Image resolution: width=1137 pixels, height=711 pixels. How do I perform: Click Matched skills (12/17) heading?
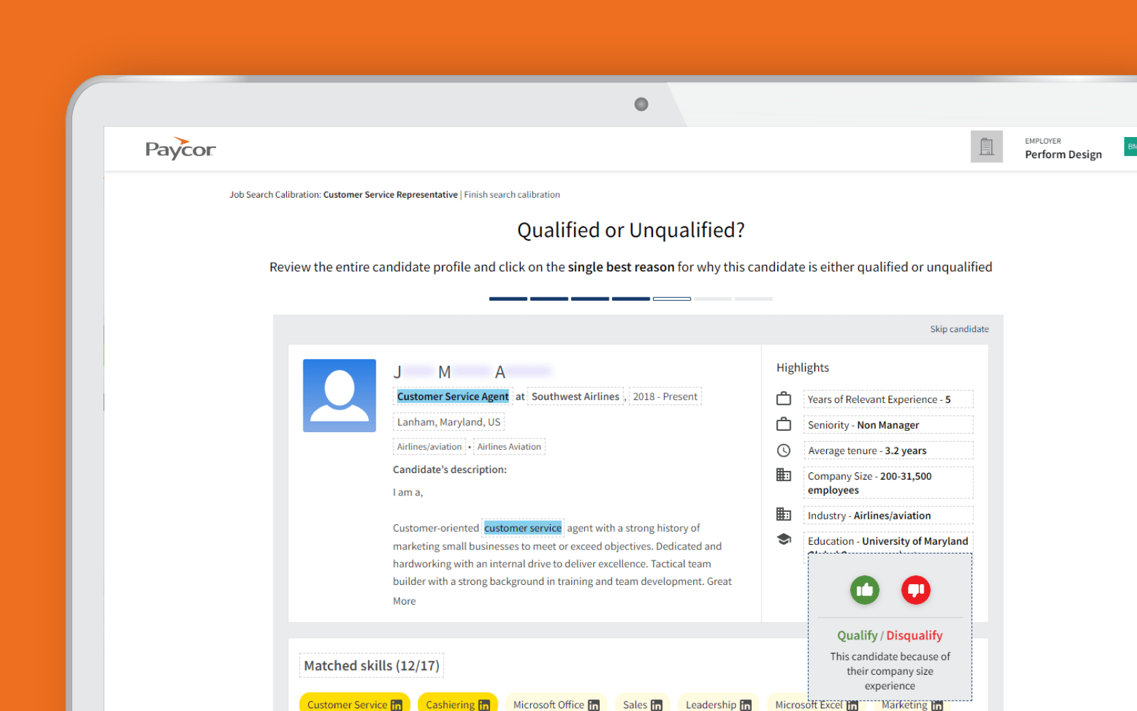(x=372, y=665)
